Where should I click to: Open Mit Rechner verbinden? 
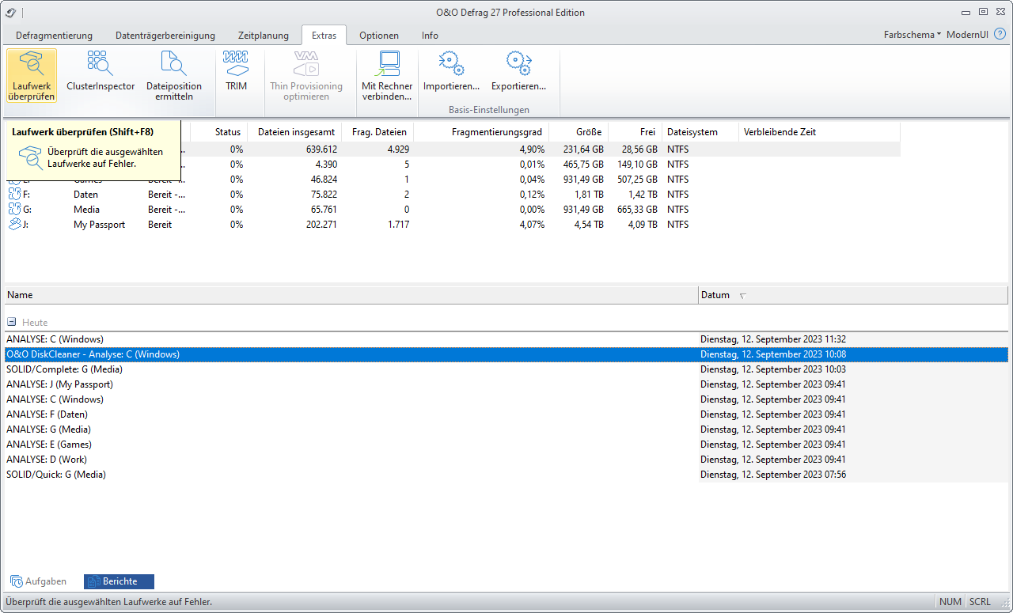(x=387, y=76)
